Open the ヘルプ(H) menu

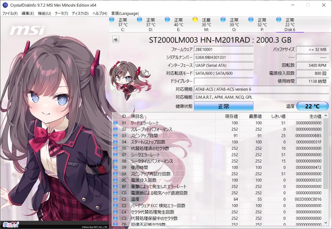[100, 13]
